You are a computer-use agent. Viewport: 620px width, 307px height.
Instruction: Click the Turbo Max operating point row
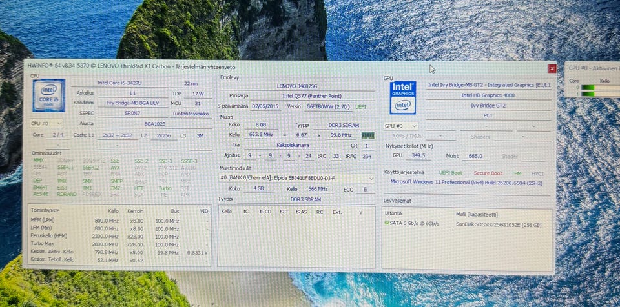[119, 244]
